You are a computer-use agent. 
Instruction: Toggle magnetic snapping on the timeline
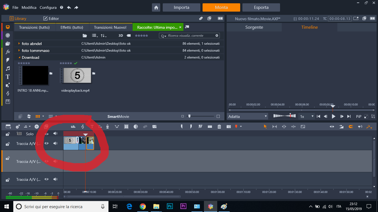pyautogui.click(x=351, y=126)
